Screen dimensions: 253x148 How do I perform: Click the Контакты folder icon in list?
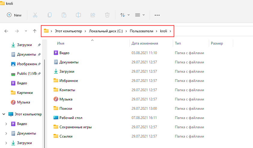(56, 90)
